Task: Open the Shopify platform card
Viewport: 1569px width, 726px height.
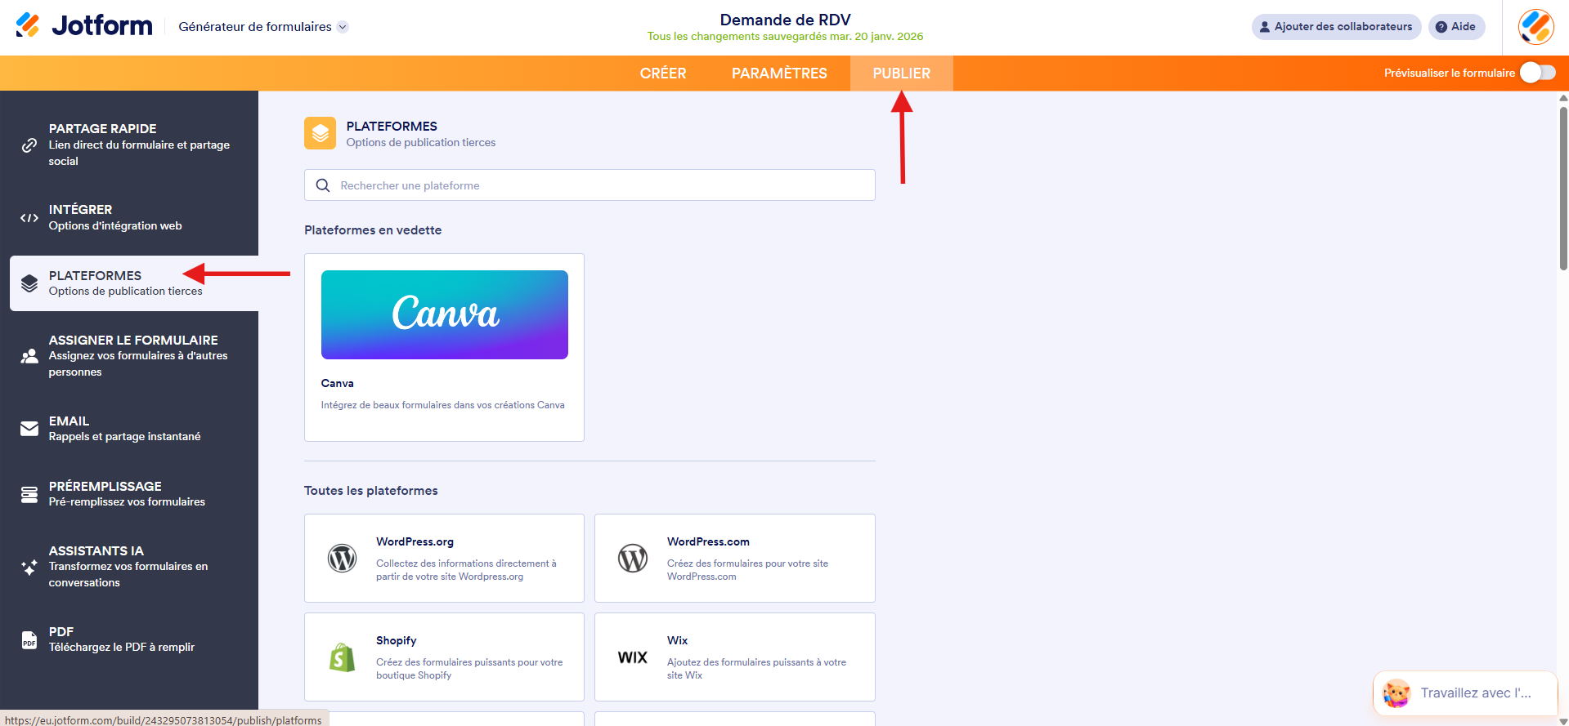Action: tap(444, 657)
